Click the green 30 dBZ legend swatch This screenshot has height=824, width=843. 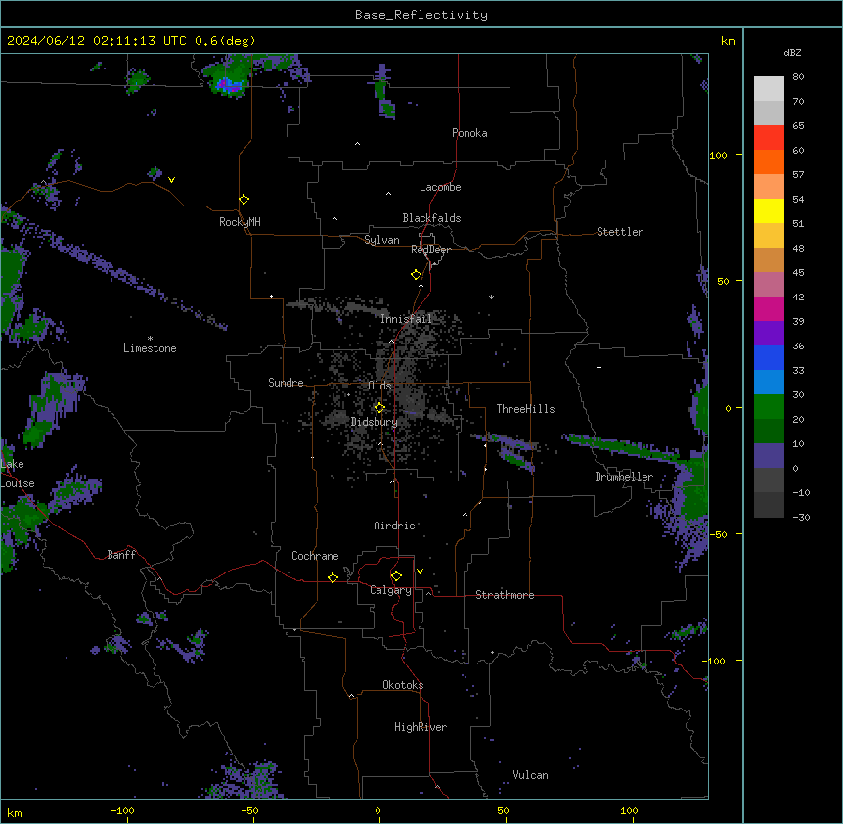769,407
